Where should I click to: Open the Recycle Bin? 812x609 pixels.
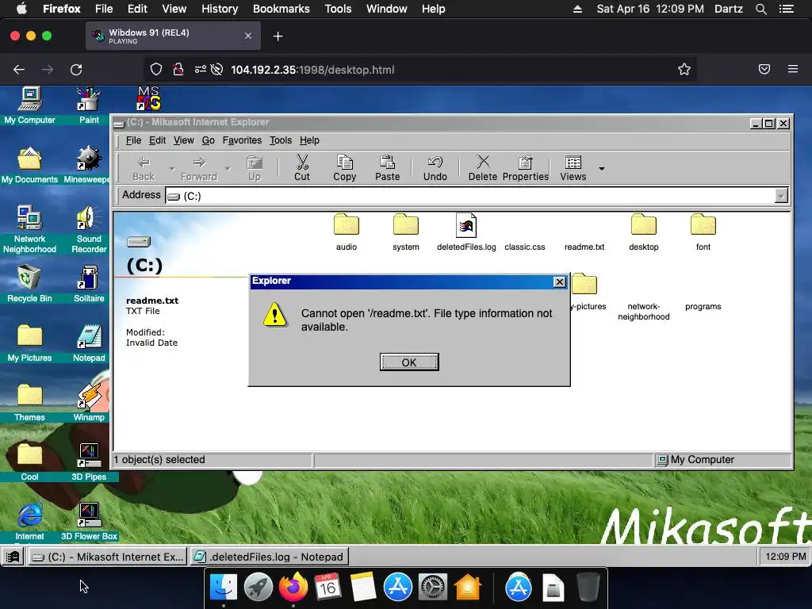pyautogui.click(x=29, y=283)
